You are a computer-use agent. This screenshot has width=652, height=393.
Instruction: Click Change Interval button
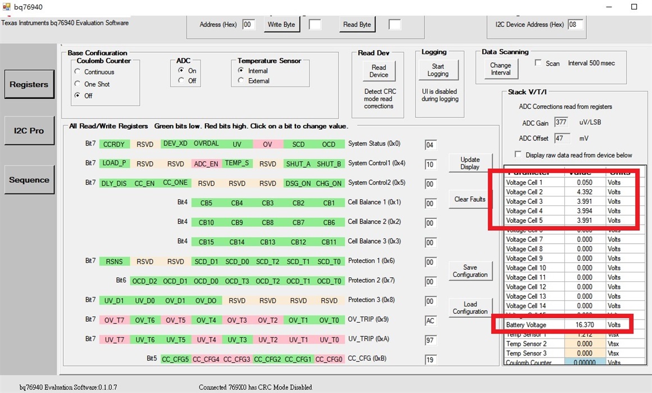click(500, 68)
